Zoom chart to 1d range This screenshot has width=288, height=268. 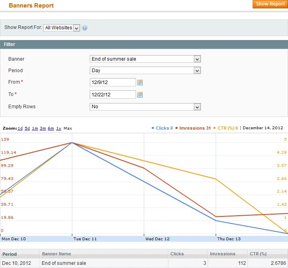[20, 128]
